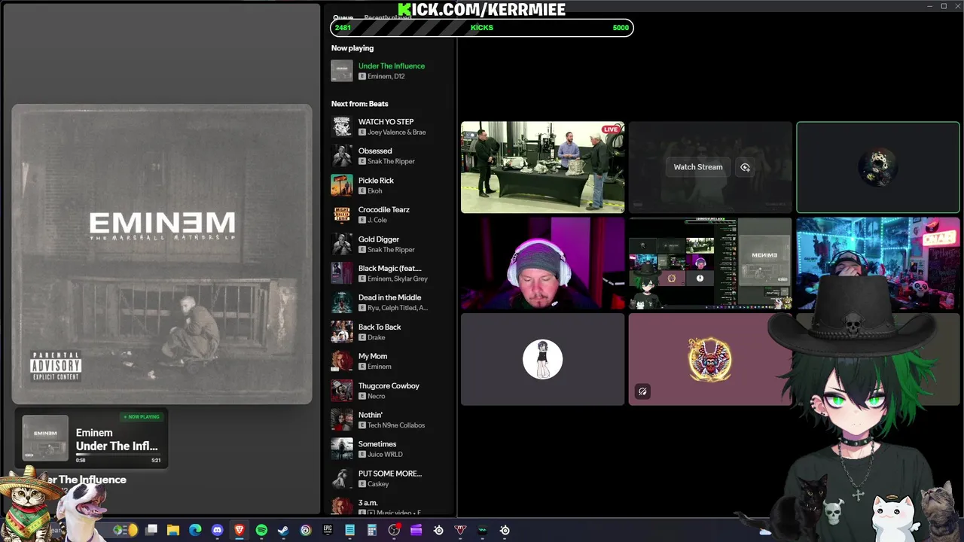
Task: Open the Calculator taskbar icon
Action: coord(371,530)
